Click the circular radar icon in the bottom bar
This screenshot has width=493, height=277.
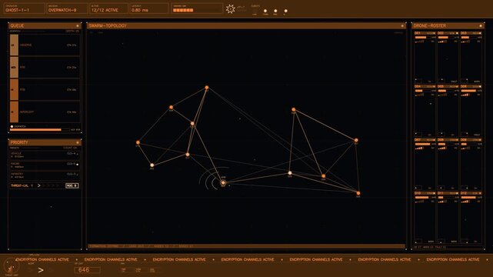click(12, 266)
